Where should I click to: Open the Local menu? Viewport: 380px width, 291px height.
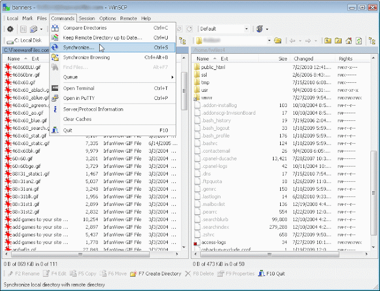coord(13,19)
